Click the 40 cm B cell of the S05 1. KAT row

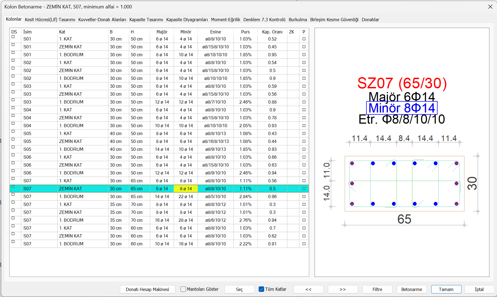119,133
